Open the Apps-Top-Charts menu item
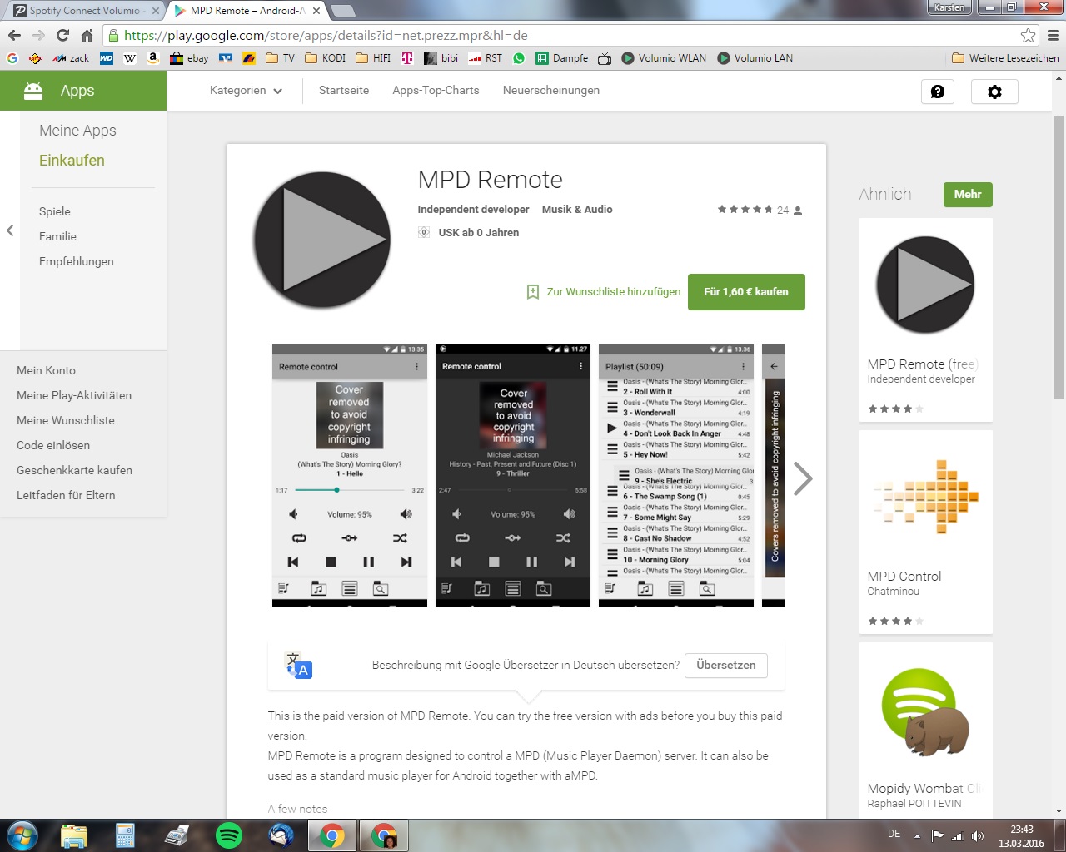The width and height of the screenshot is (1066, 852). (x=436, y=91)
